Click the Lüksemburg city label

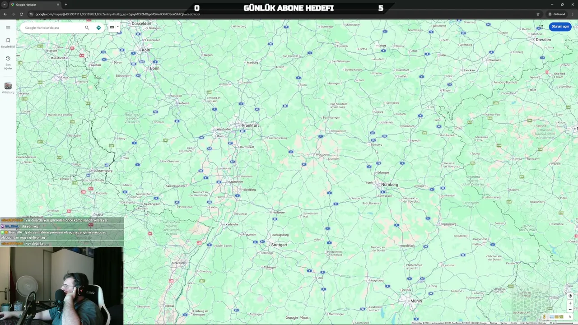[103, 171]
